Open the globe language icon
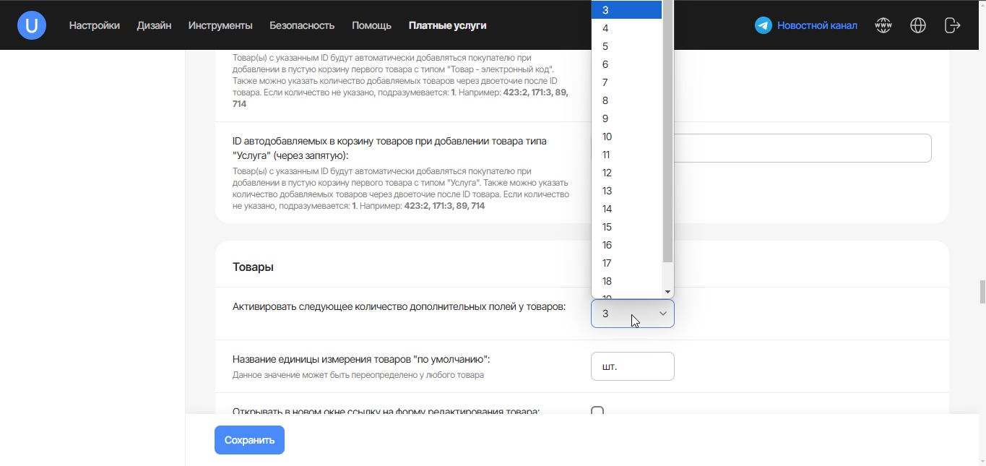 [918, 25]
